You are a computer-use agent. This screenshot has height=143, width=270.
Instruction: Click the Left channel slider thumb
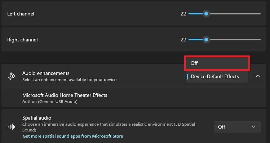(206, 14)
